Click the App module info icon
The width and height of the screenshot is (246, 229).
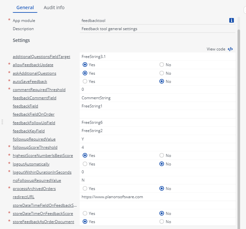pos(232,20)
